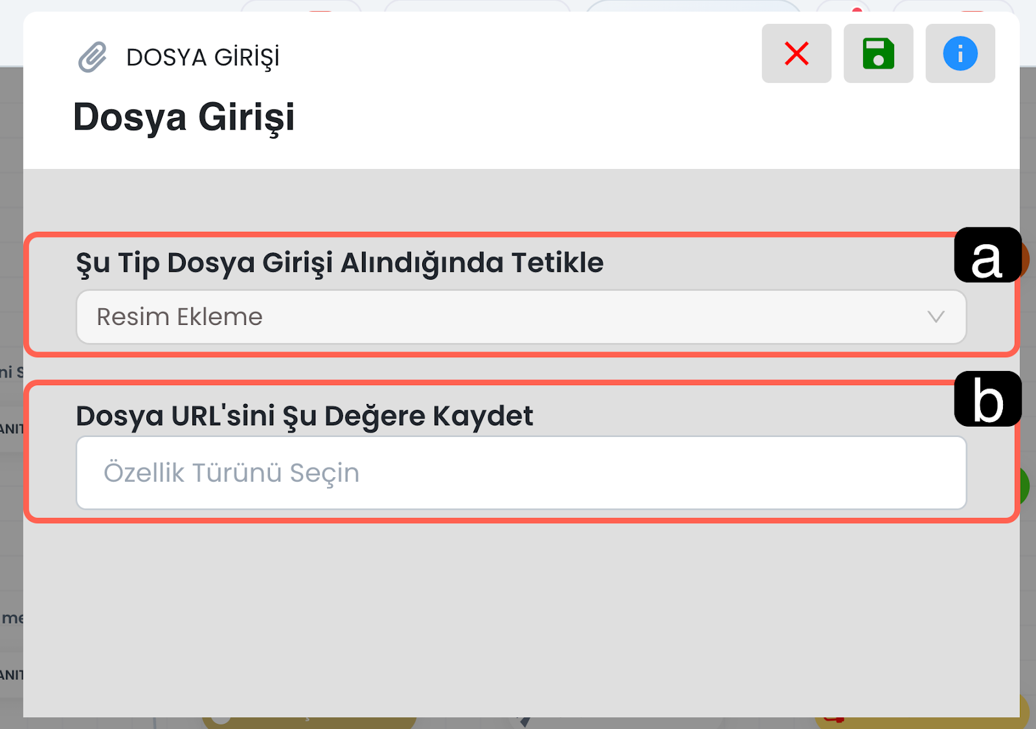Click the orange circle behind the dialog
Screen dimensions: 1036x729
pyautogui.click(x=1024, y=258)
